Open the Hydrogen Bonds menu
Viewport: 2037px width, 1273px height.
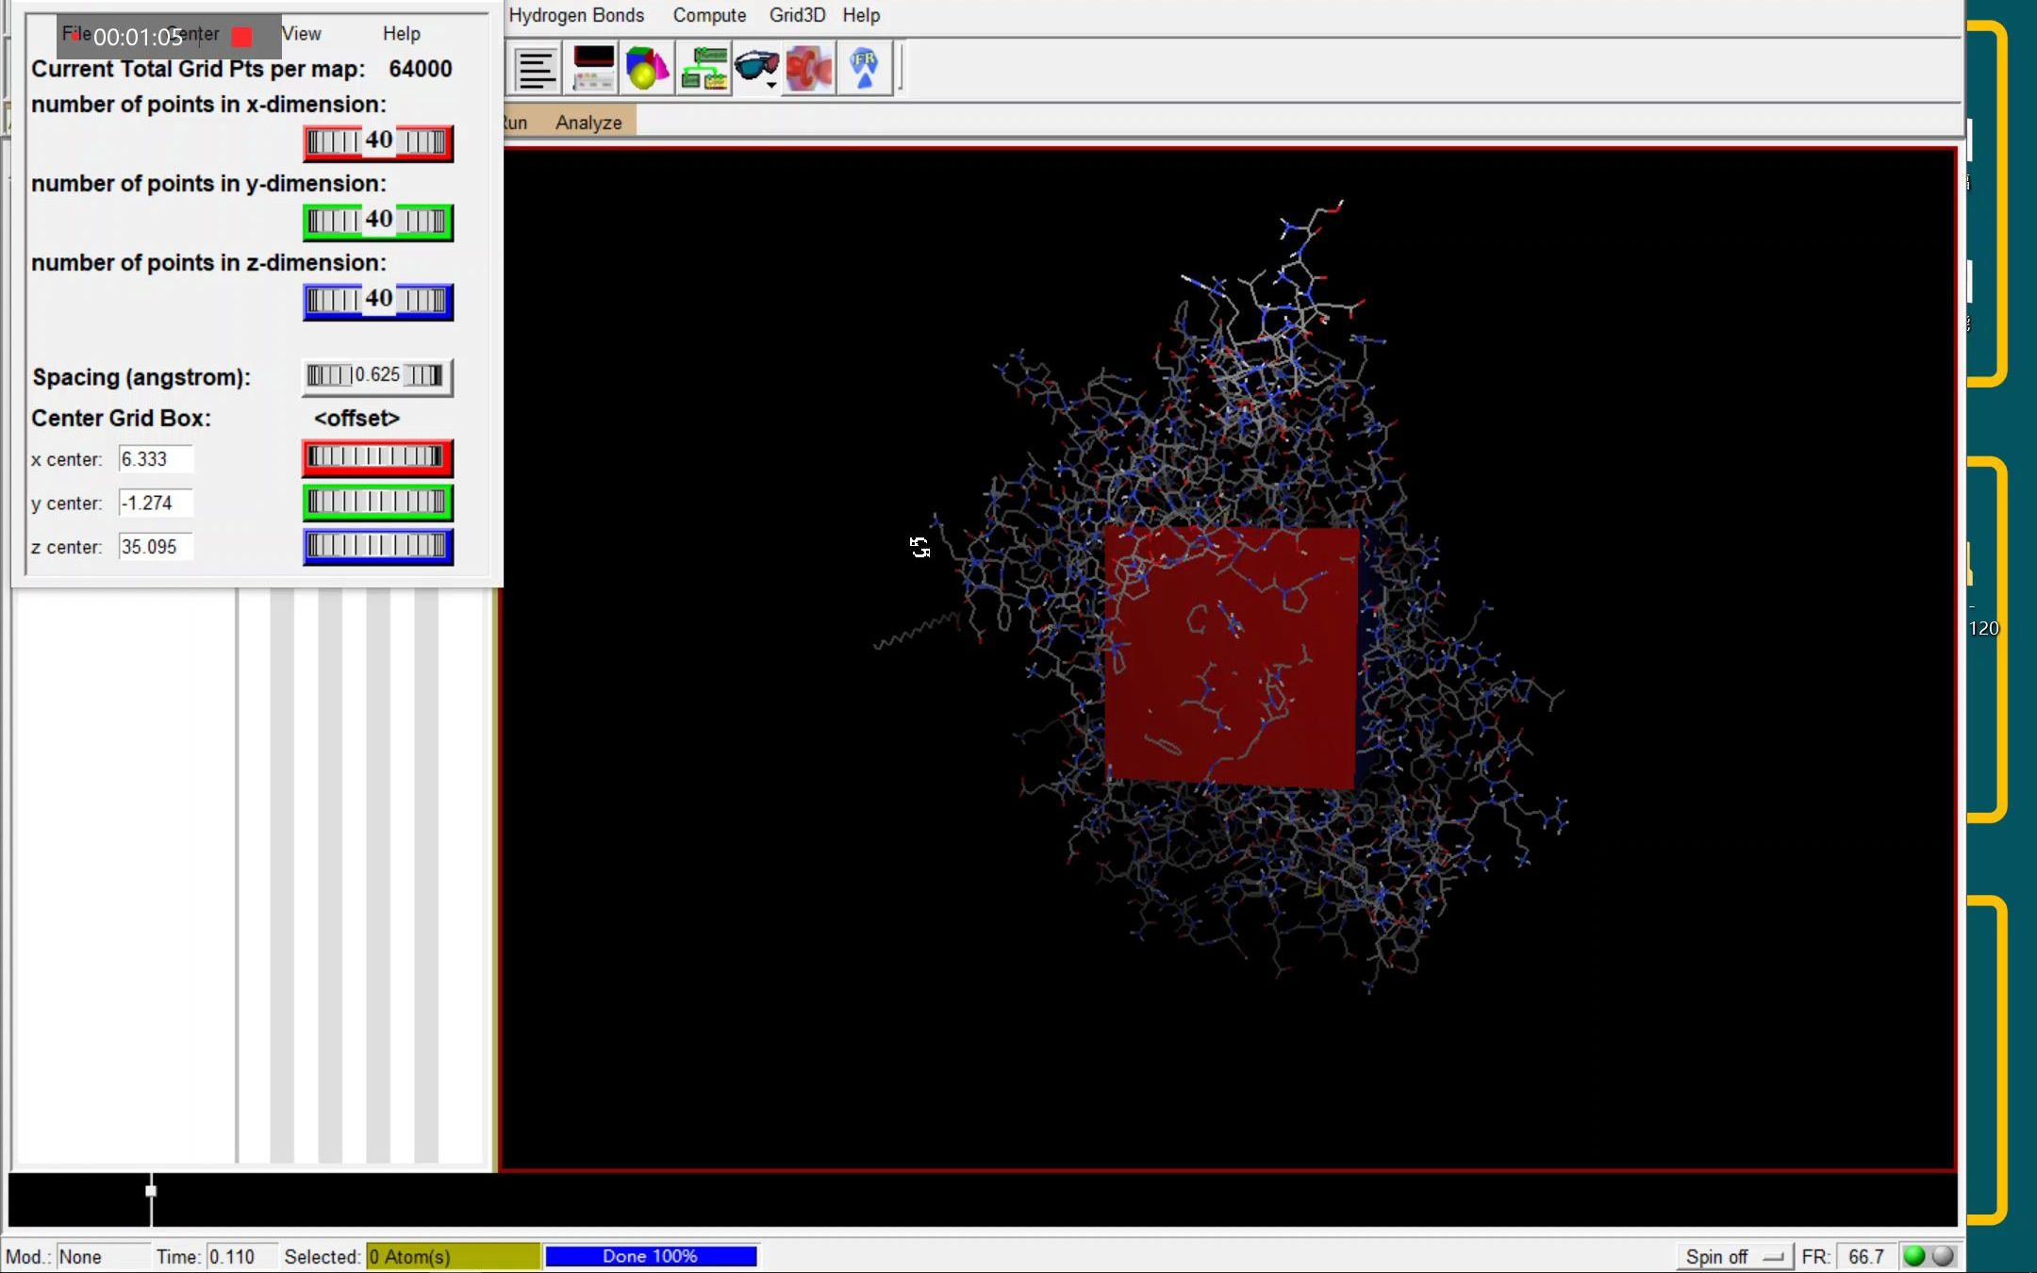tap(576, 15)
